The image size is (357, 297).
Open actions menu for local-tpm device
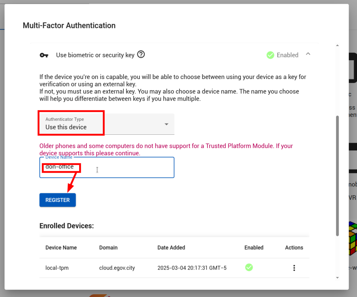(x=294, y=268)
